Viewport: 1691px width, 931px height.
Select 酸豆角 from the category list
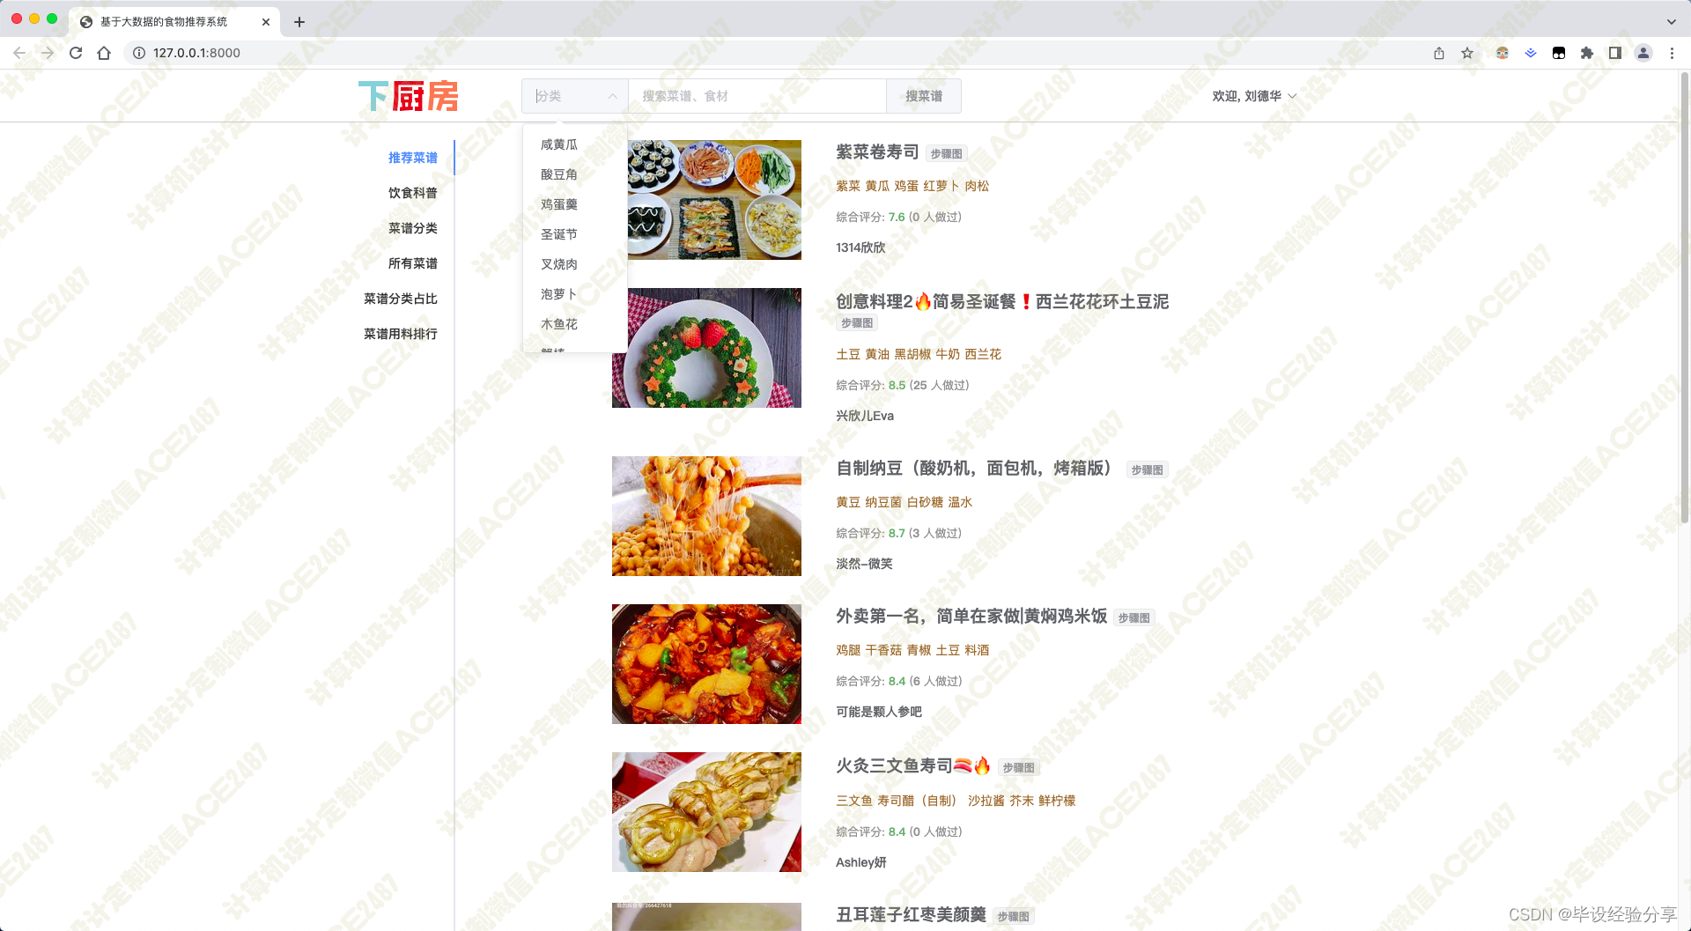(574, 174)
